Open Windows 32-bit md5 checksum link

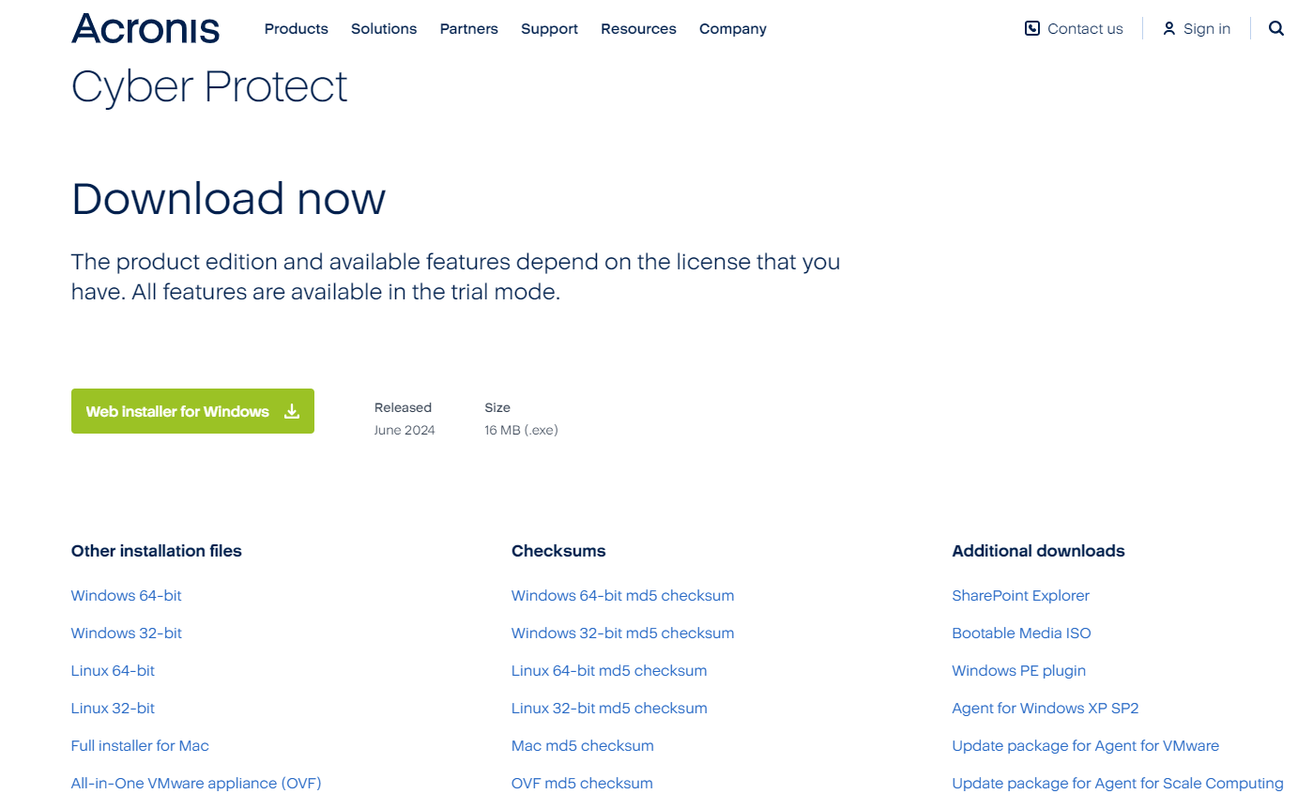pyautogui.click(x=622, y=633)
